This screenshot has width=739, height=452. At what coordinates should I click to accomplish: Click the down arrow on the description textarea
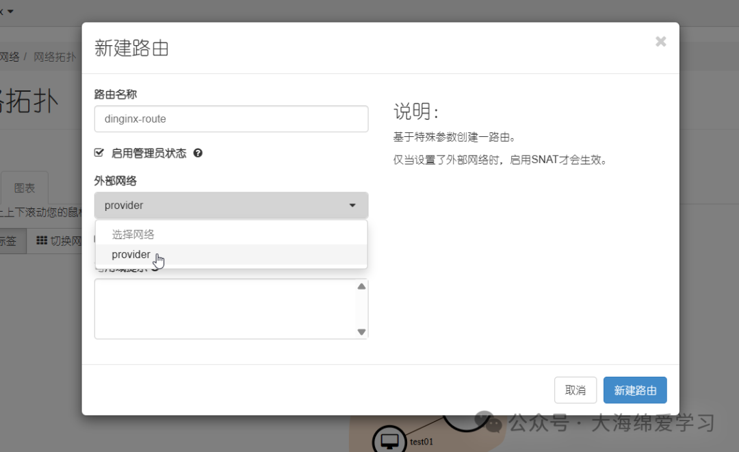[x=361, y=332]
